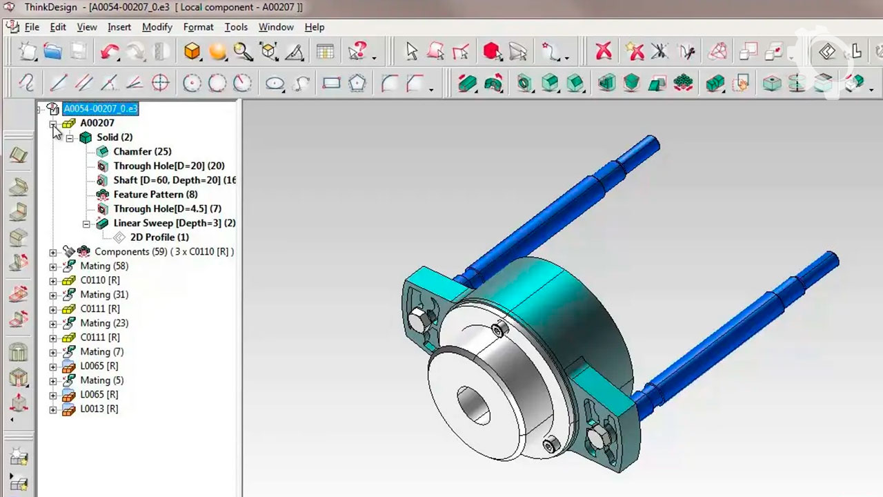Select the parallel lines tool
The width and height of the screenshot is (883, 497).
pyautogui.click(x=83, y=84)
